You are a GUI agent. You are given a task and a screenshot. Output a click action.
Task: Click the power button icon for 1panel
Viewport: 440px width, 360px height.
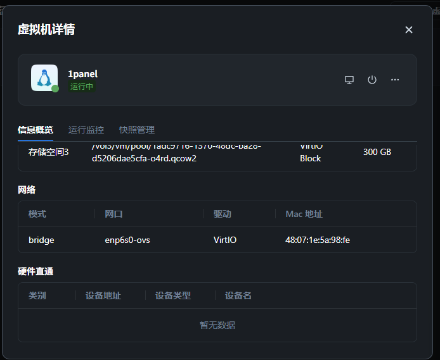coord(372,80)
